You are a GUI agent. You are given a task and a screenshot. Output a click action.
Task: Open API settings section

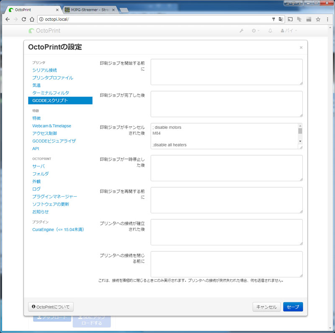tap(36, 148)
